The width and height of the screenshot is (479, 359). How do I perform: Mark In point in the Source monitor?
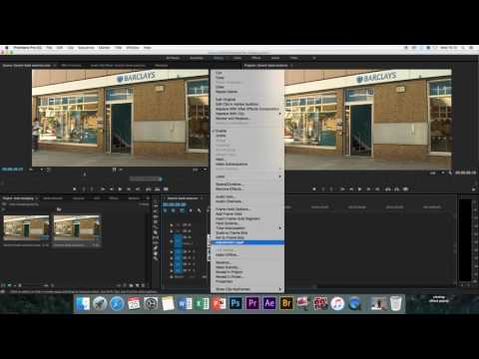[x=84, y=189]
